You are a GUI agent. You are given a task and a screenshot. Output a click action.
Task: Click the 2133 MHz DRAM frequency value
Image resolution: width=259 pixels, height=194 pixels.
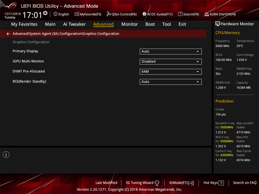(x=243, y=74)
